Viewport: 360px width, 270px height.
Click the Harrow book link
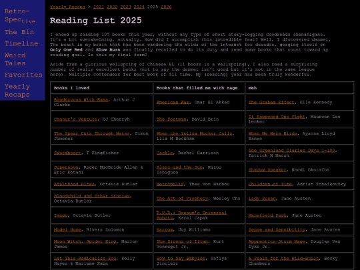point(165,230)
